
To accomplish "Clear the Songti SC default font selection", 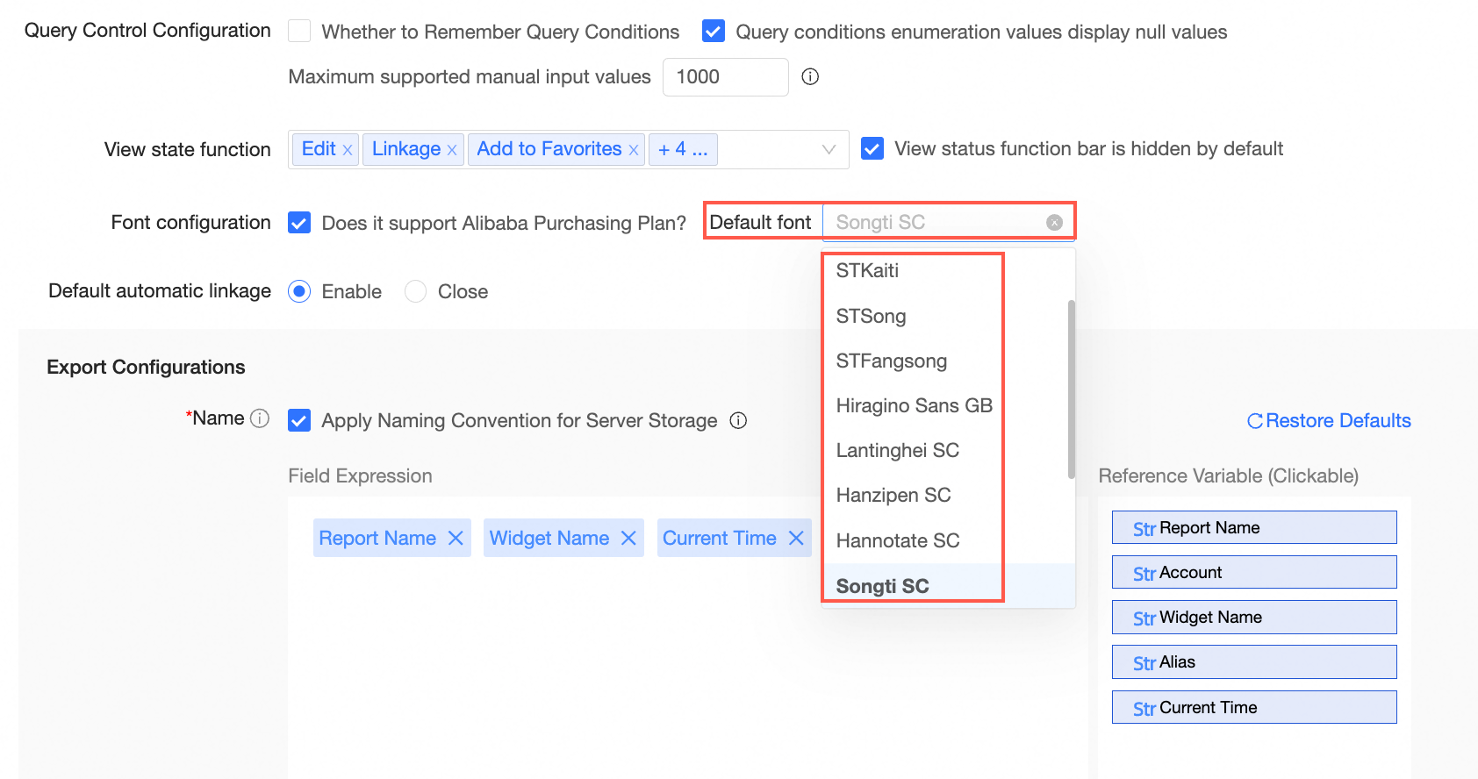I will tap(1054, 223).
